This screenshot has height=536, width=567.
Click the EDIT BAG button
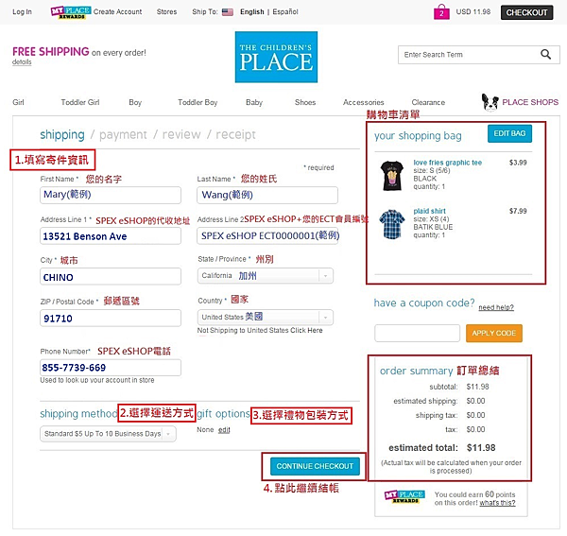510,133
